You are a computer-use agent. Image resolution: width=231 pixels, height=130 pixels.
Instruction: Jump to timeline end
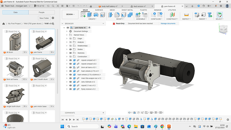(x=78, y=120)
